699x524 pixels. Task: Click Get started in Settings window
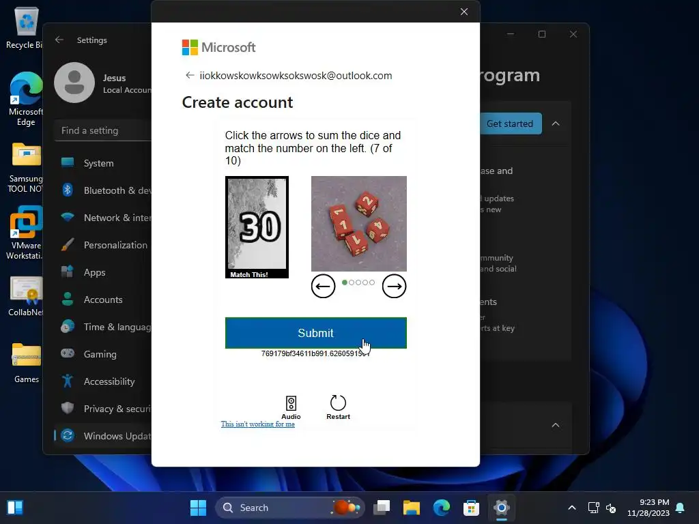point(511,124)
